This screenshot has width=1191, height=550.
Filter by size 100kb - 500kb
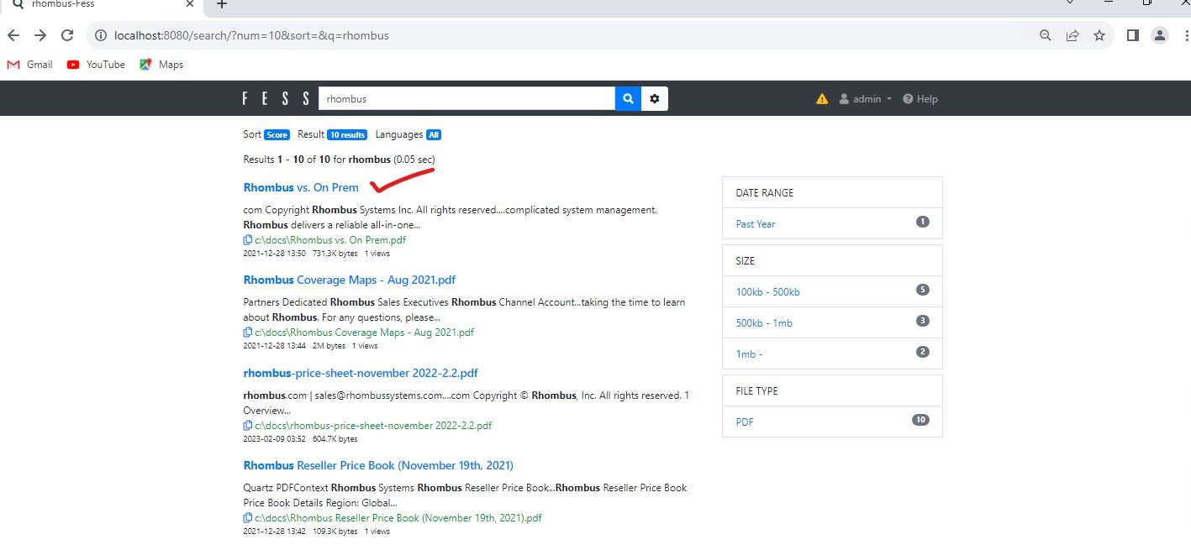[x=767, y=292]
